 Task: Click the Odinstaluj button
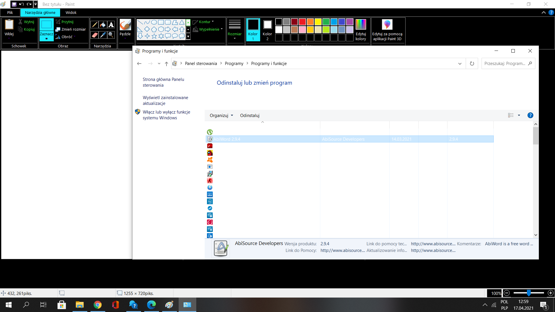(x=250, y=116)
